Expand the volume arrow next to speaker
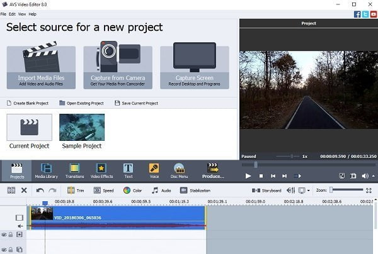 (374, 176)
